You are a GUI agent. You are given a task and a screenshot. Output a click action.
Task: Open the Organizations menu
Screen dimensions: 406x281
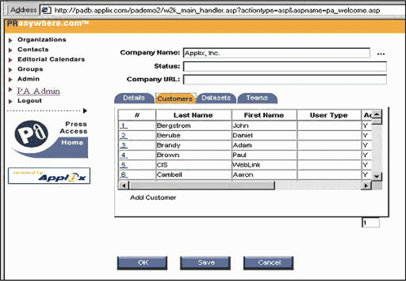tap(42, 39)
